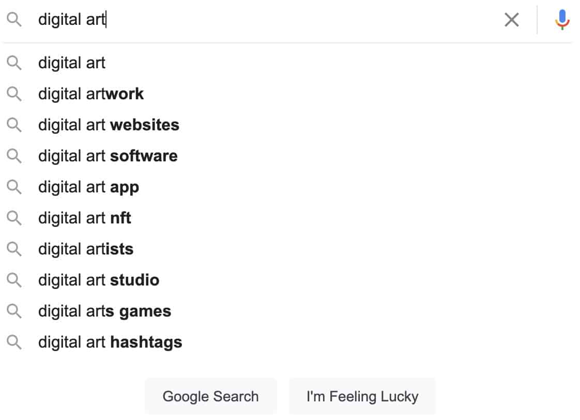Click search icon beside "digital art hashtags"
580x420 pixels.
14,342
